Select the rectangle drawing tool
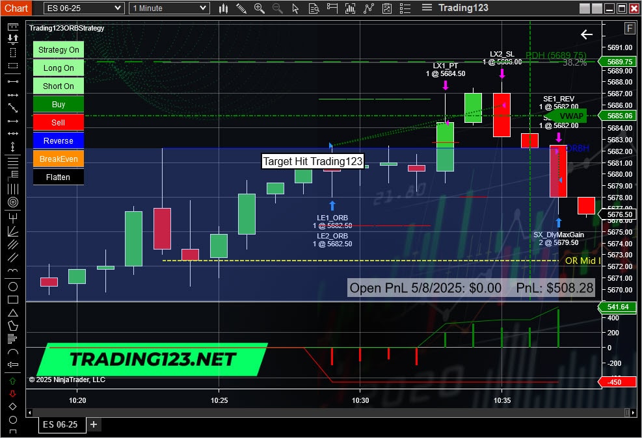Viewport: 642px width, 438px height. pos(13,300)
